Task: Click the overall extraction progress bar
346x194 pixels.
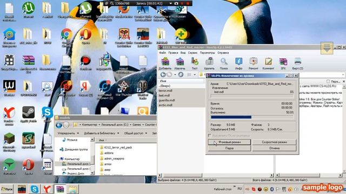Action: [252, 117]
